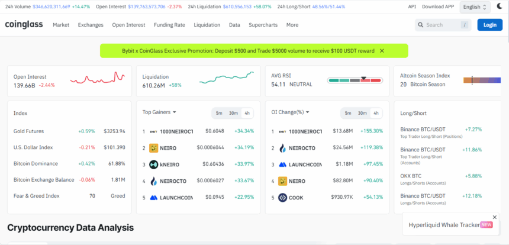Click the Altcoin Season Index gradient bar
Screen dimensions: 509x245
482,80
